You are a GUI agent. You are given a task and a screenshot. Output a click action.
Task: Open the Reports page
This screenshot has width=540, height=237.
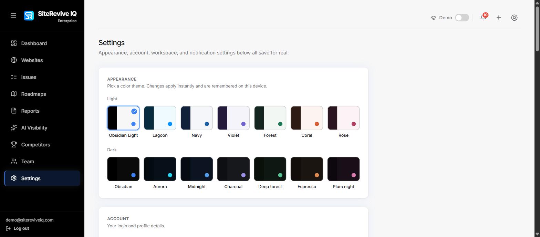click(42, 111)
